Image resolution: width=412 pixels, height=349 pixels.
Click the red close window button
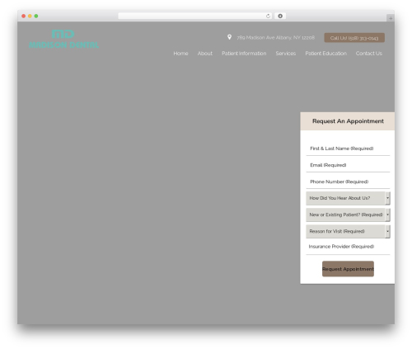(24, 16)
